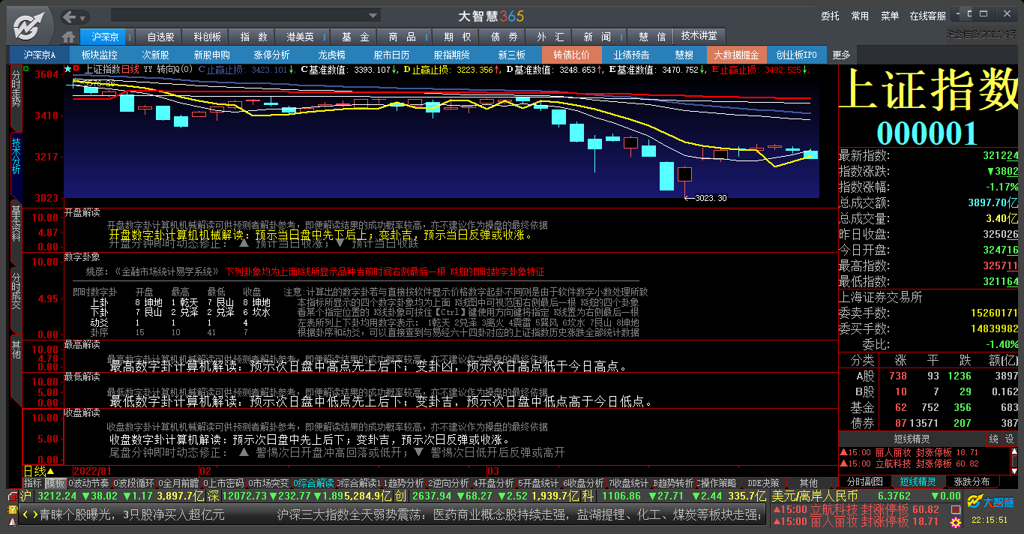
Task: Select 0波动节奏 template tab
Action: tap(88, 483)
